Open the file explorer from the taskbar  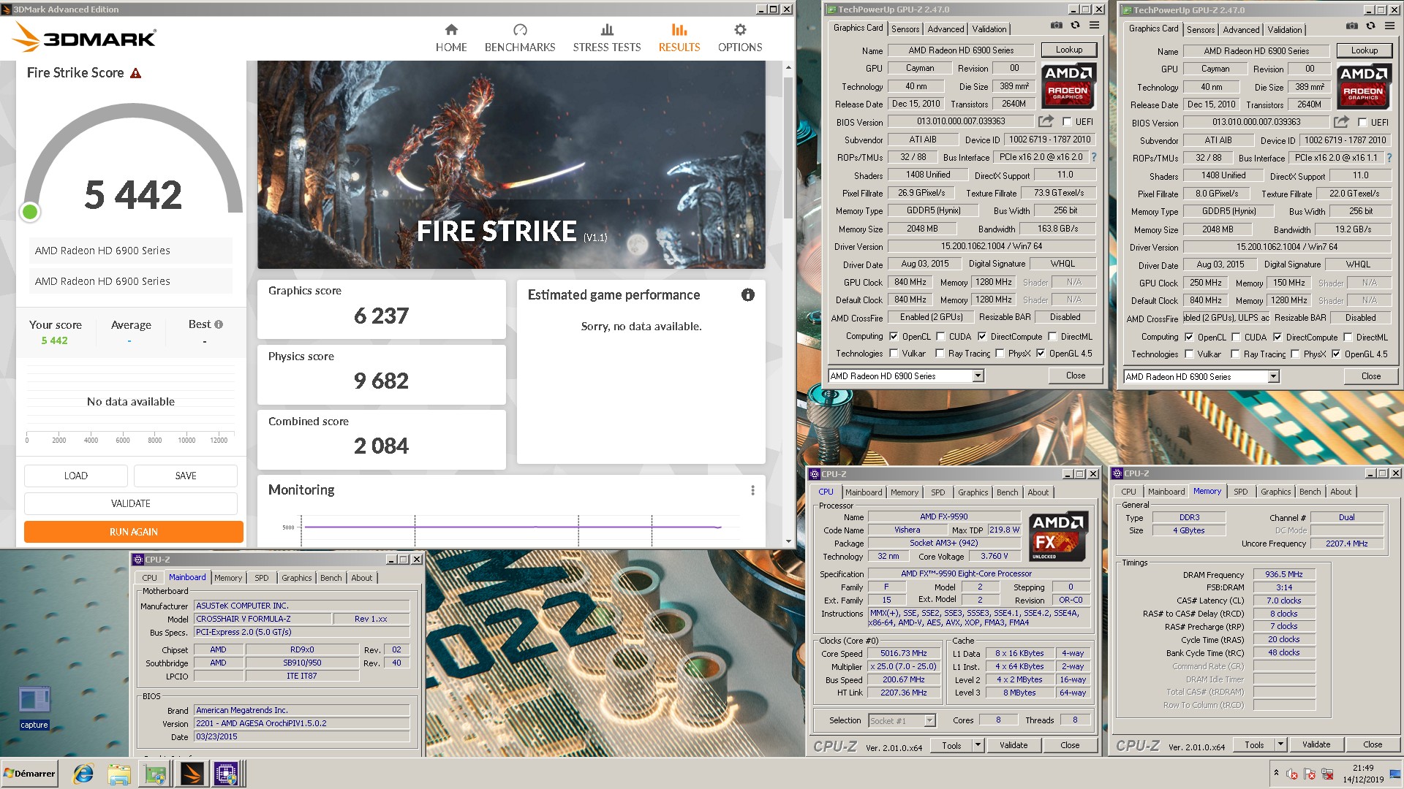[x=119, y=774]
